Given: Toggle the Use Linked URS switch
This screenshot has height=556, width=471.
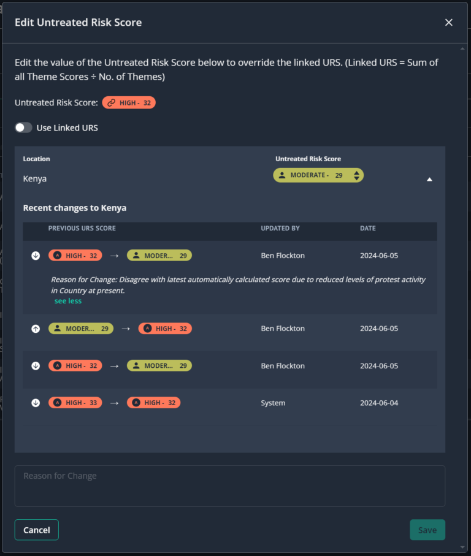Looking at the screenshot, I should point(23,128).
